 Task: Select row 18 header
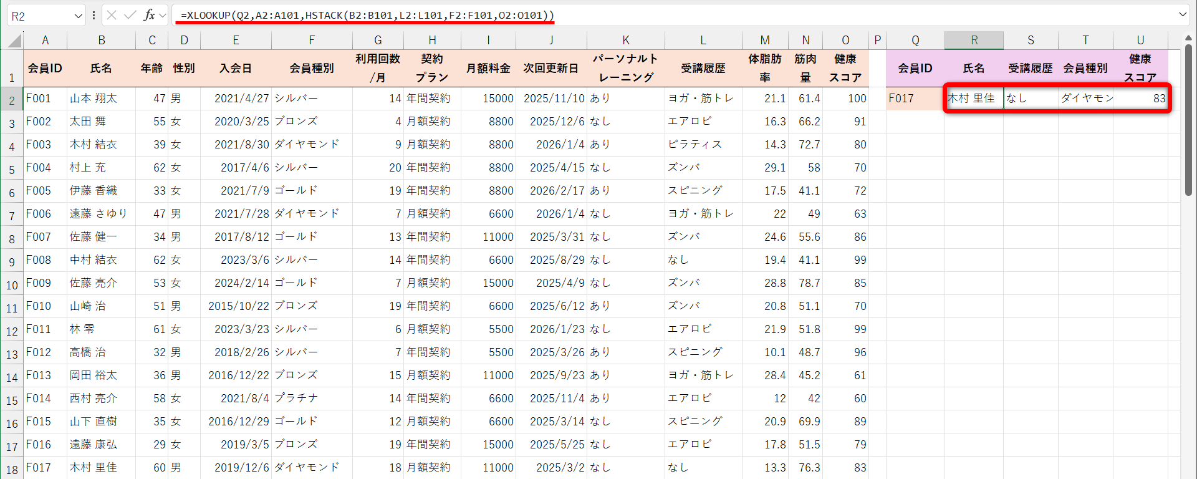click(12, 469)
